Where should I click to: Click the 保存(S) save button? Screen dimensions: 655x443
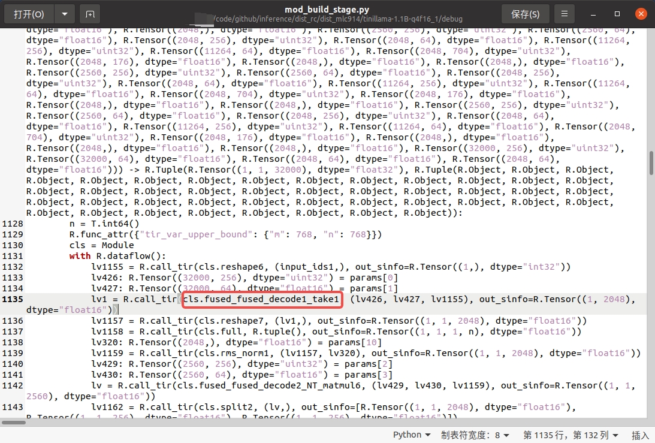pyautogui.click(x=525, y=13)
